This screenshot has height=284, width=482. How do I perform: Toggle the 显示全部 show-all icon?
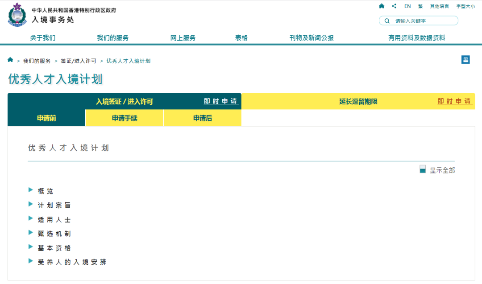(x=423, y=169)
